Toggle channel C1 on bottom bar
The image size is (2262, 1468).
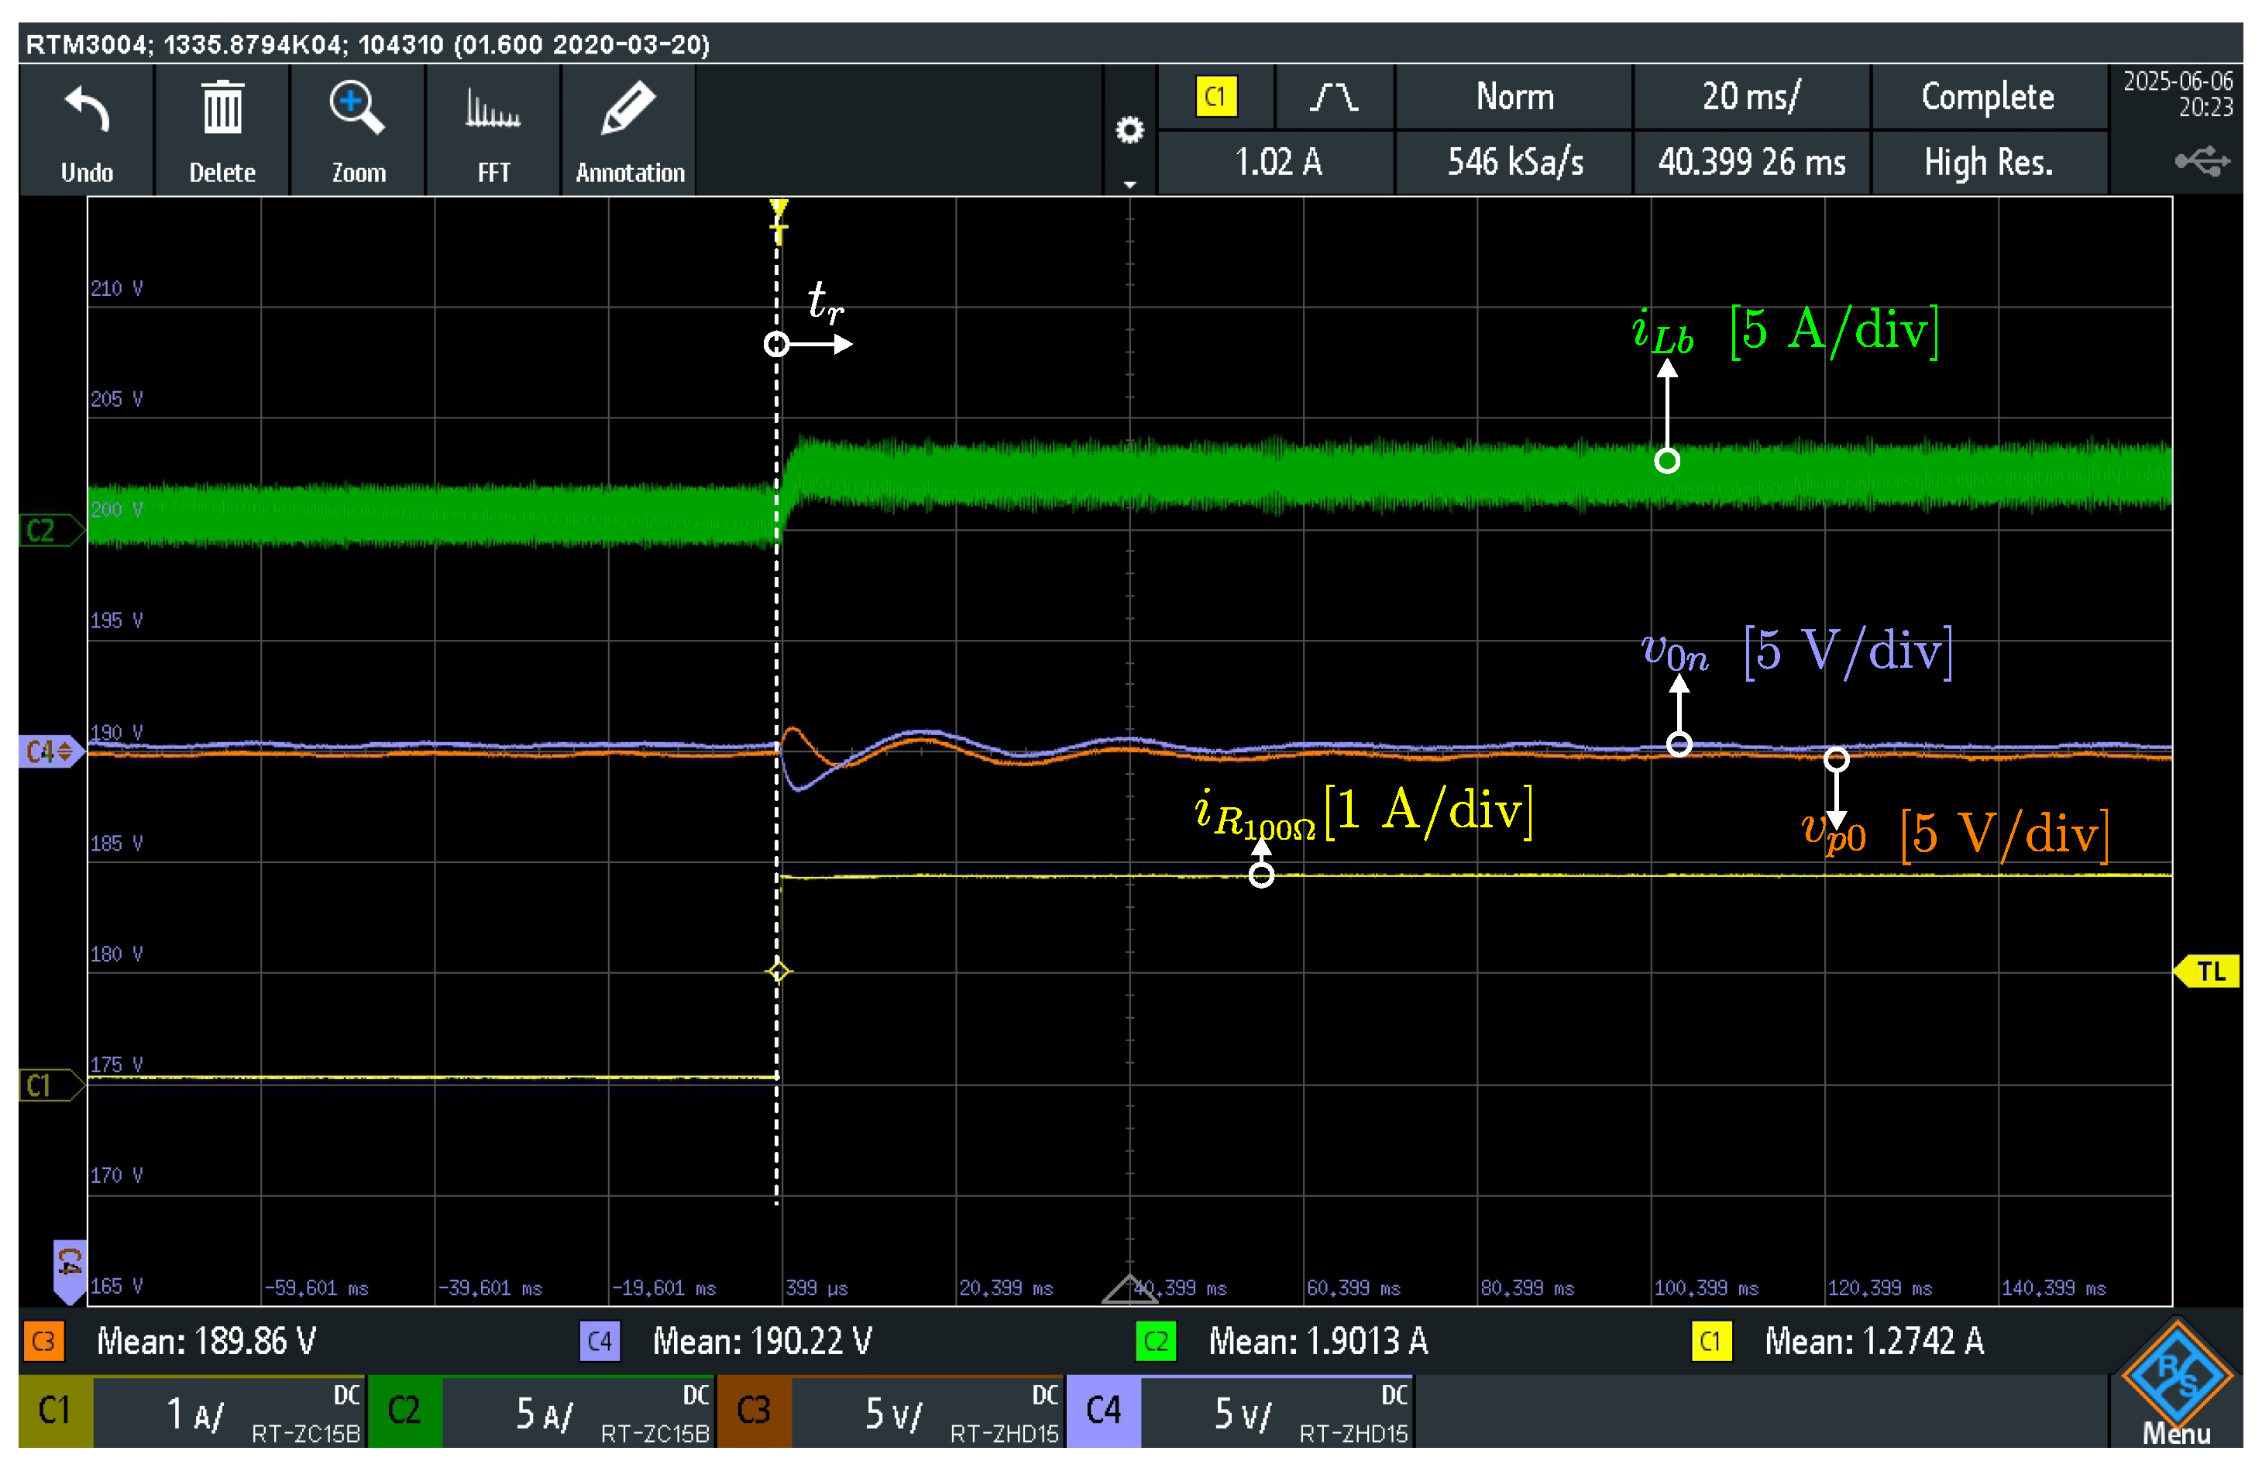click(55, 1411)
